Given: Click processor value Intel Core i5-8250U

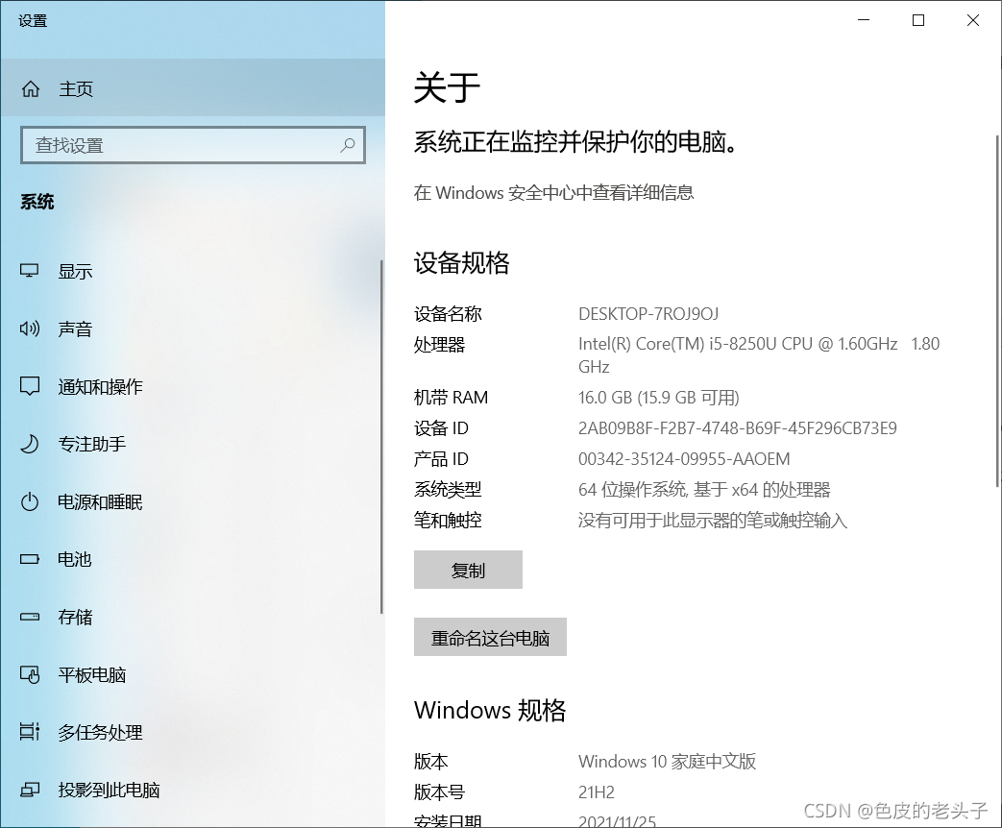Looking at the screenshot, I should tap(759, 355).
